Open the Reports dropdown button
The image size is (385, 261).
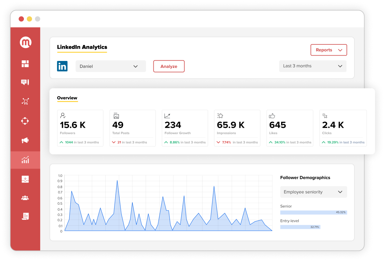(329, 50)
